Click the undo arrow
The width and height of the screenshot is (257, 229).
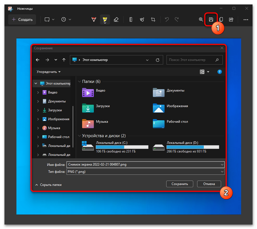pyautogui.click(x=167, y=19)
